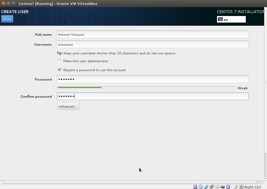The width and height of the screenshot is (267, 189).
Task: Click the CREATE USER heading area
Action: click(x=15, y=12)
